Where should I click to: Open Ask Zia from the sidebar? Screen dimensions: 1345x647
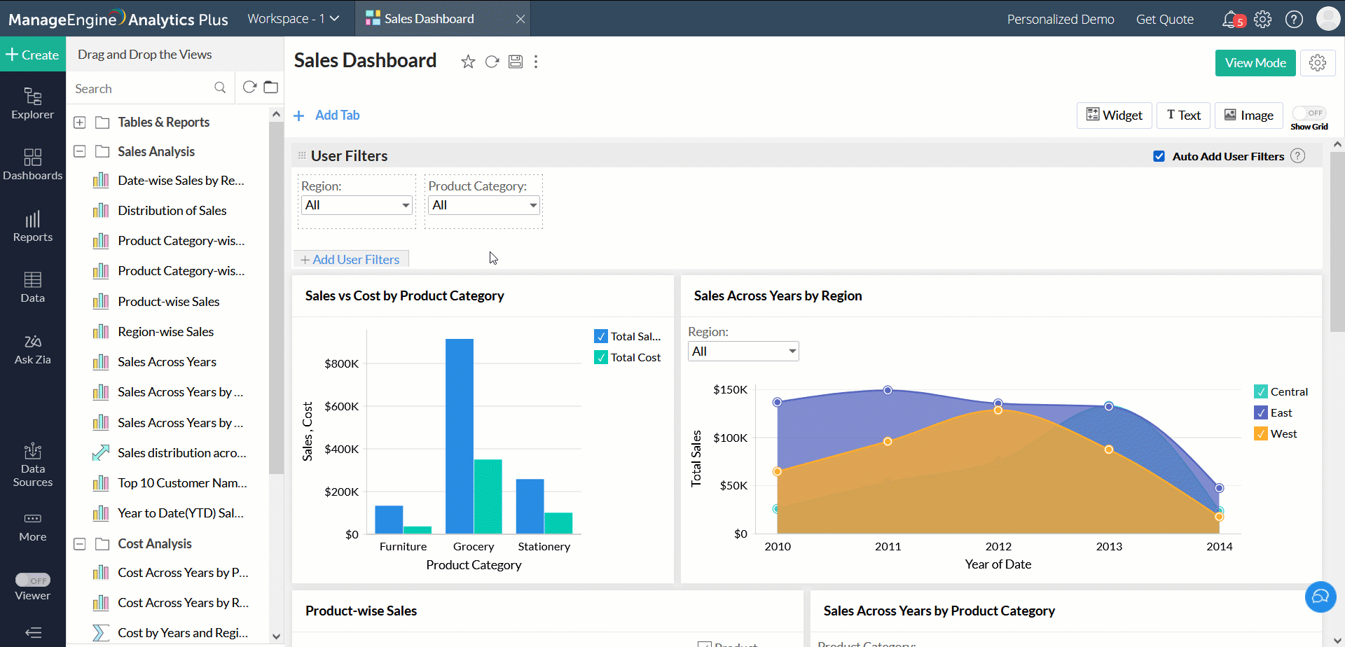33,349
